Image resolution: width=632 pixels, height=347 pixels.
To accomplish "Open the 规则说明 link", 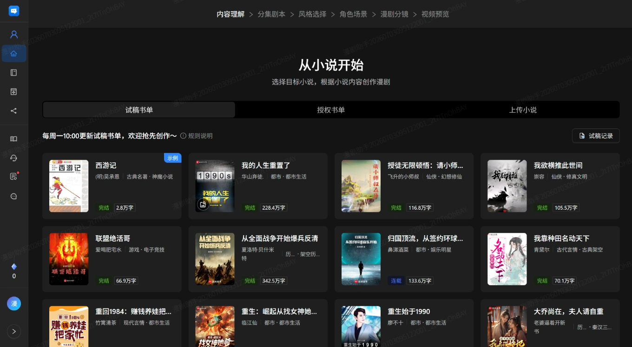I will coord(200,136).
